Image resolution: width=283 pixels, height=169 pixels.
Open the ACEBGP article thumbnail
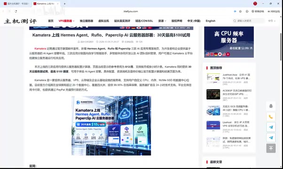(213, 94)
